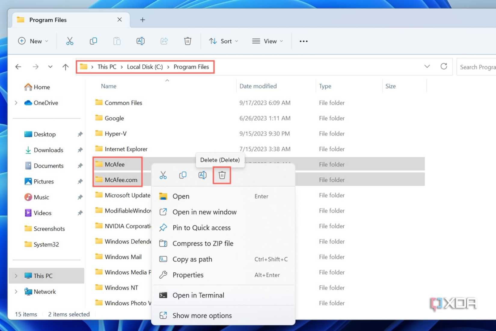Expand the OneDrive tree node
The width and height of the screenshot is (496, 331).
click(x=16, y=103)
